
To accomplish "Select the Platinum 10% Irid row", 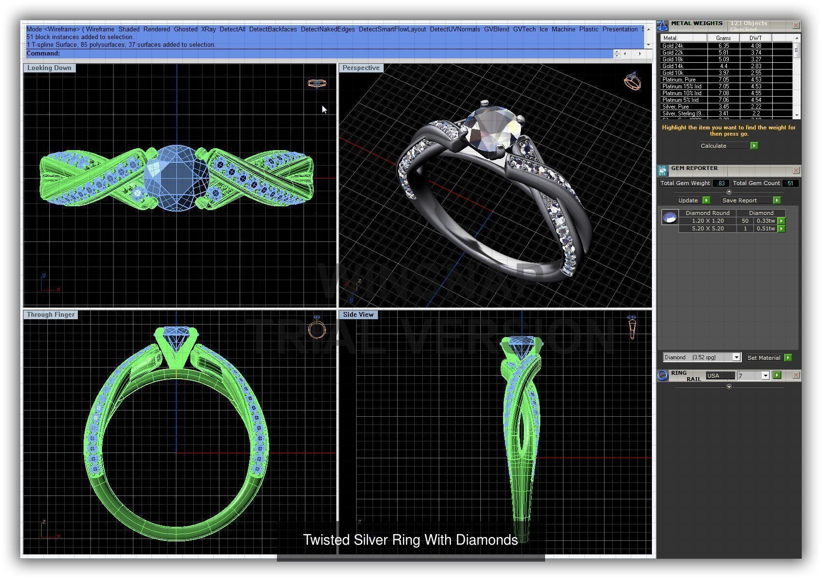I will (x=726, y=93).
